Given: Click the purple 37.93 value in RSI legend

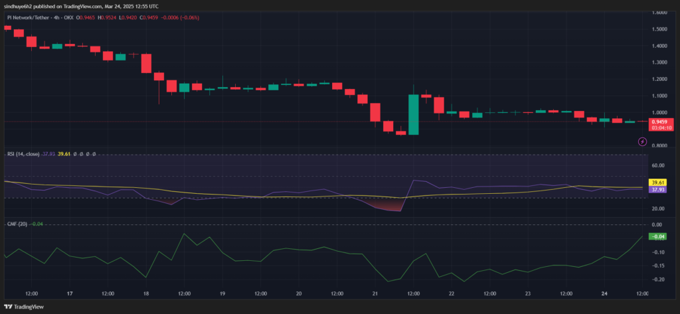Looking at the screenshot, I should click(47, 154).
